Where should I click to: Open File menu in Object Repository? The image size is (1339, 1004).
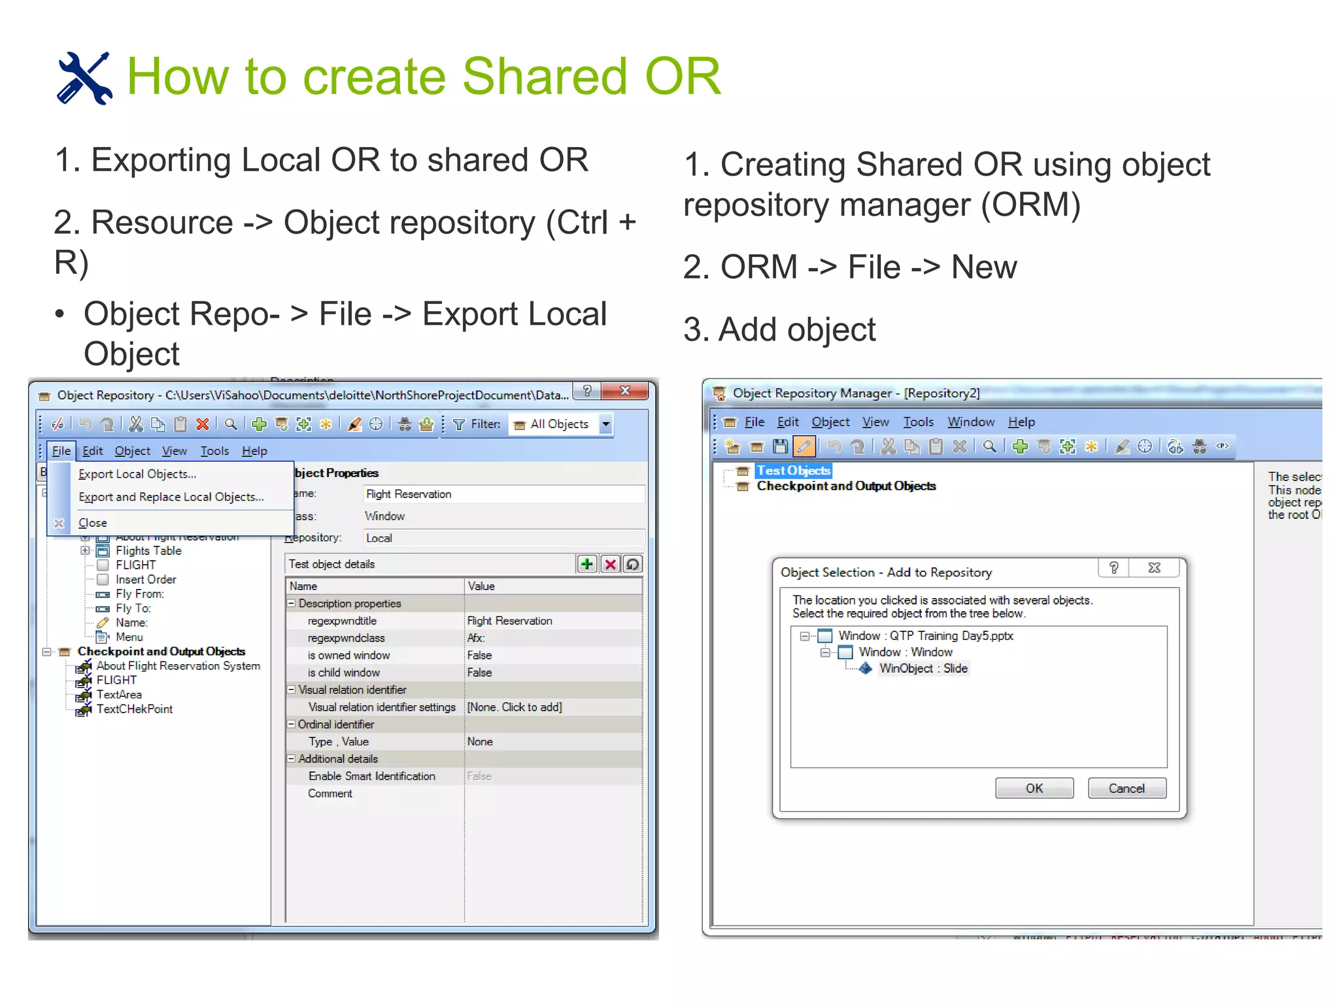point(61,451)
